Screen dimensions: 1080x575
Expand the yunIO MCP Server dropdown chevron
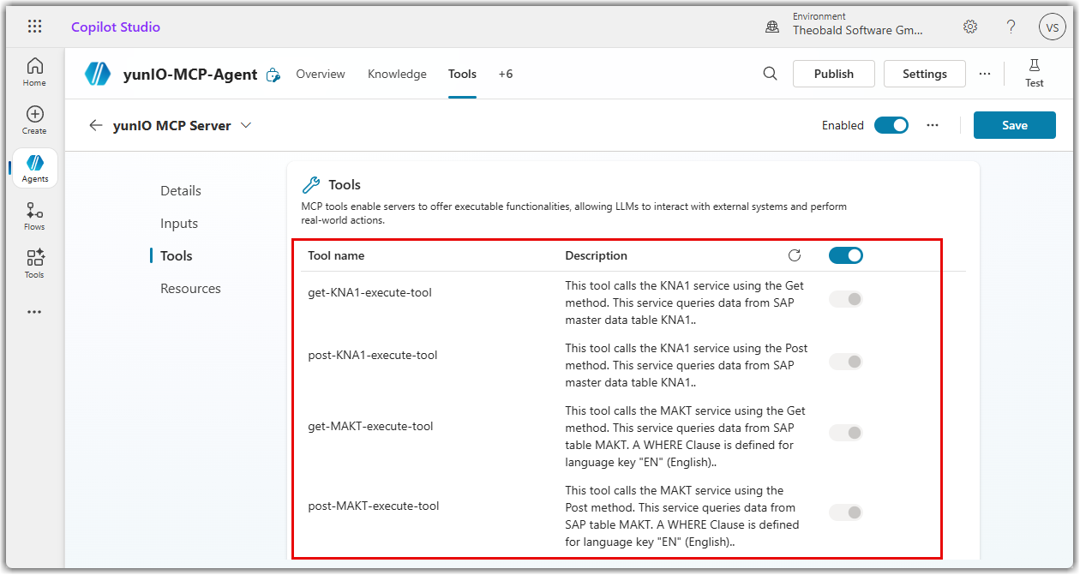click(246, 125)
